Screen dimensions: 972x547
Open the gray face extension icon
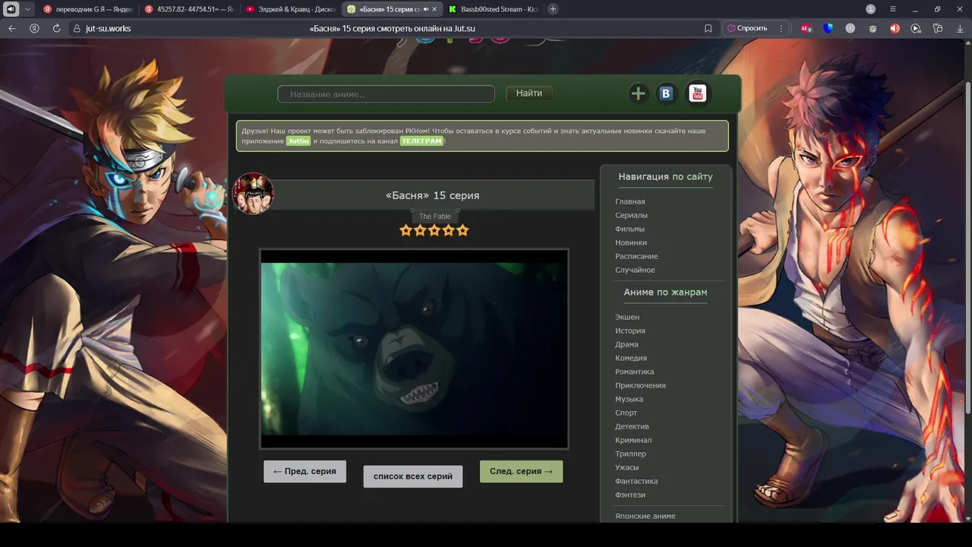(873, 28)
